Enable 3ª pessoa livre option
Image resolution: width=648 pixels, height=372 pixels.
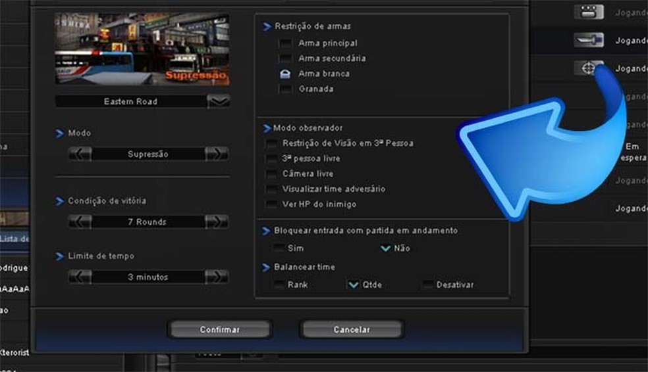coord(271,158)
